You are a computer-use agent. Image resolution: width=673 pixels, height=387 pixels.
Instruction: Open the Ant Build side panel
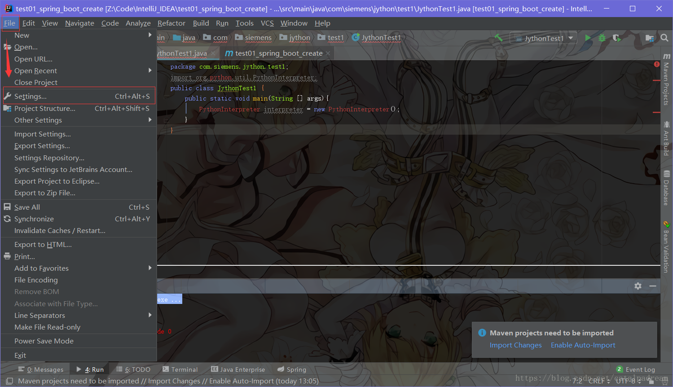click(666, 138)
